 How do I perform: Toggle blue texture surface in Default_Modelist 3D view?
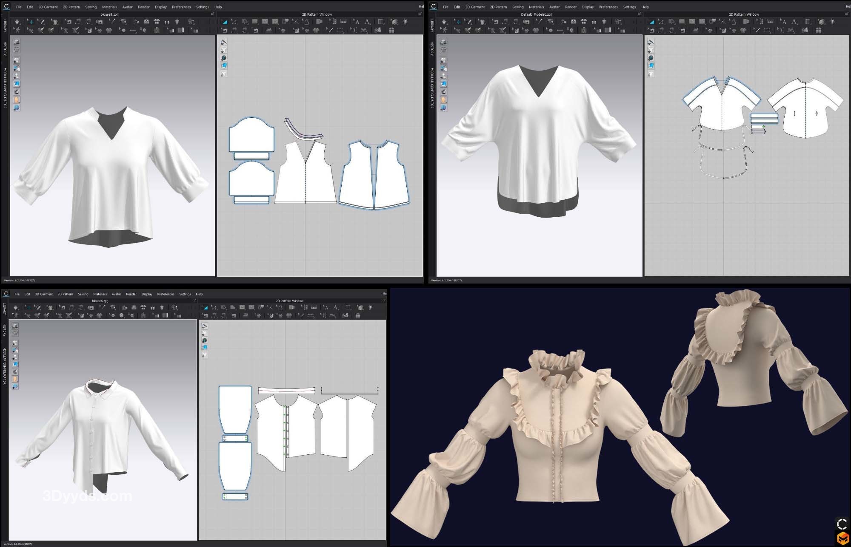pos(443,84)
